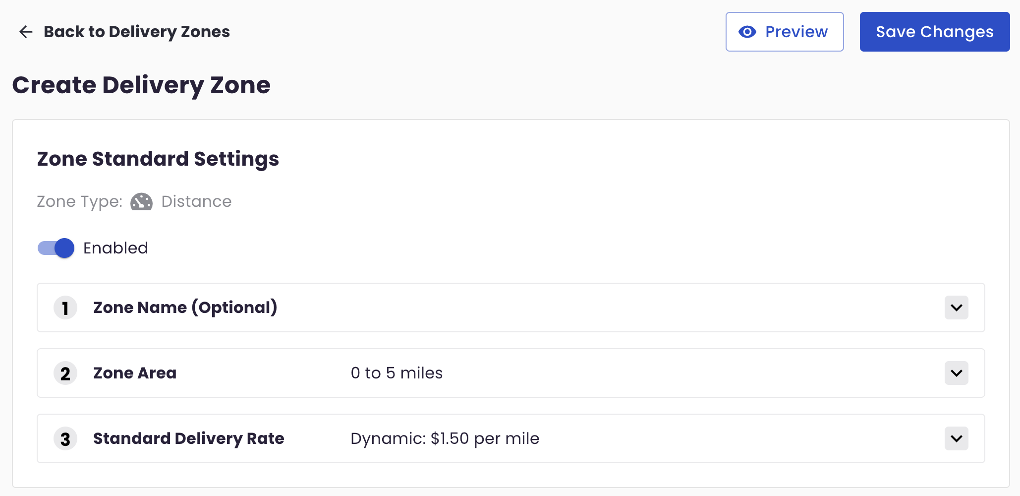Open the Standard Delivery Rate section title

tap(189, 438)
